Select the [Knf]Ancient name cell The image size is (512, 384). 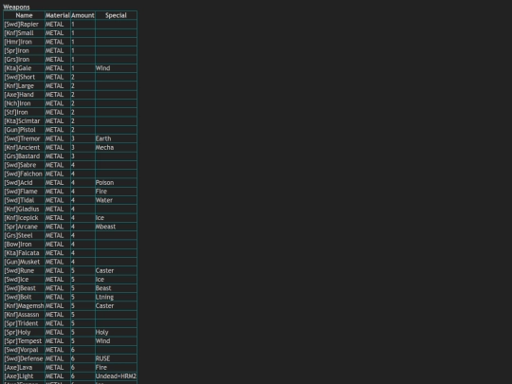pos(24,148)
